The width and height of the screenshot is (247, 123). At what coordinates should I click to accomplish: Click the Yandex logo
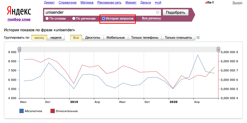(19, 11)
